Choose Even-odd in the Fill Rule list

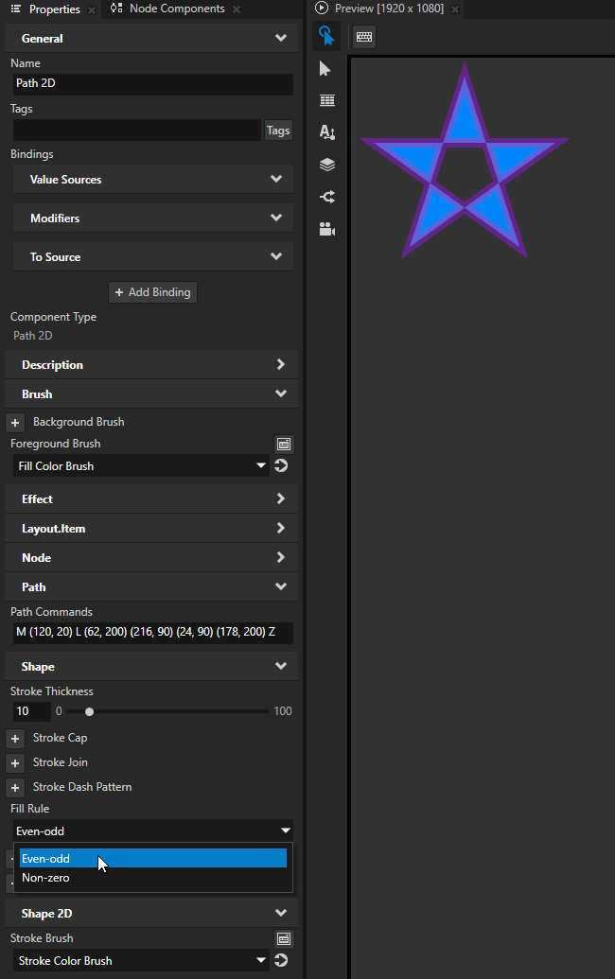(x=153, y=859)
